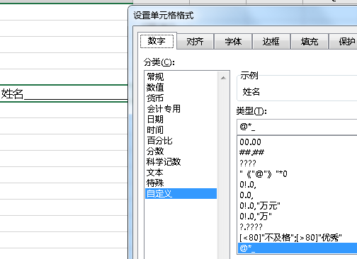
Task: Select the 《"@"》 format code
Action: [x=297, y=174]
